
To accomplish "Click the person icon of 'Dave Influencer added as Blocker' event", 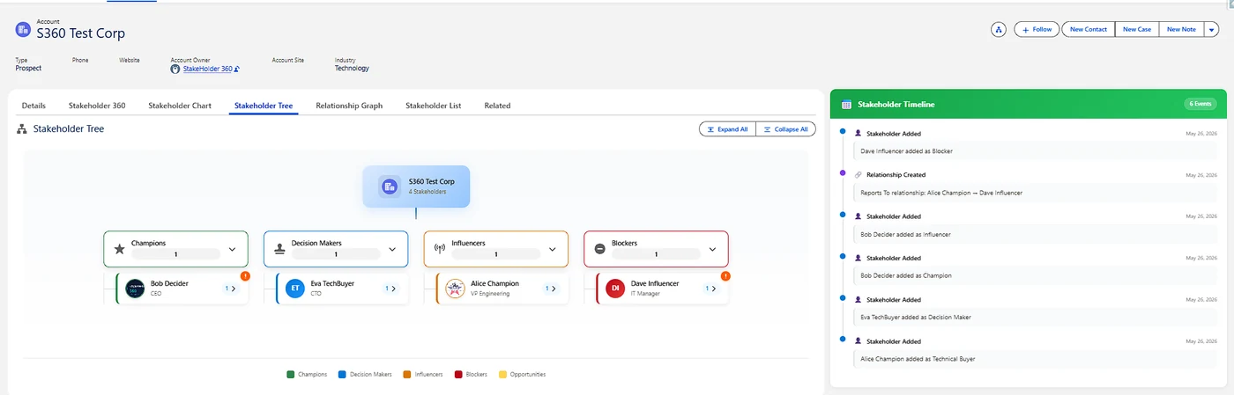I will [x=859, y=134].
